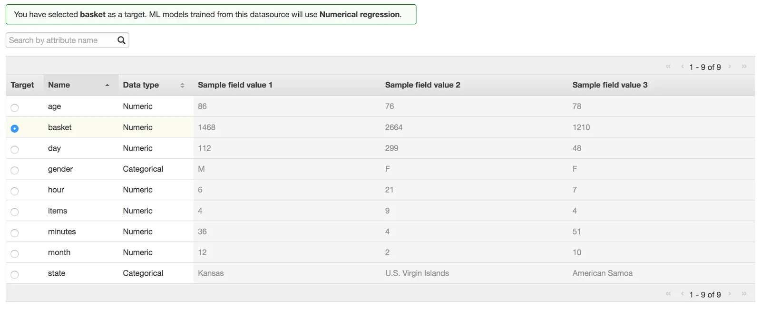Sort by Data type column arrows
The image size is (761, 309).
pyautogui.click(x=182, y=85)
